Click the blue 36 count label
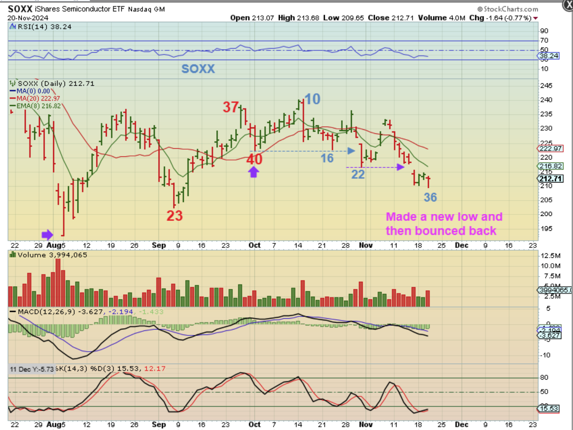This screenshot has height=430, width=573. (430, 197)
